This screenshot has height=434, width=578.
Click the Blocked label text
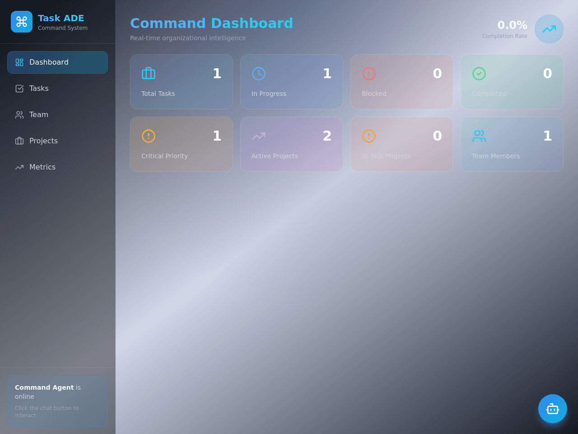point(374,94)
